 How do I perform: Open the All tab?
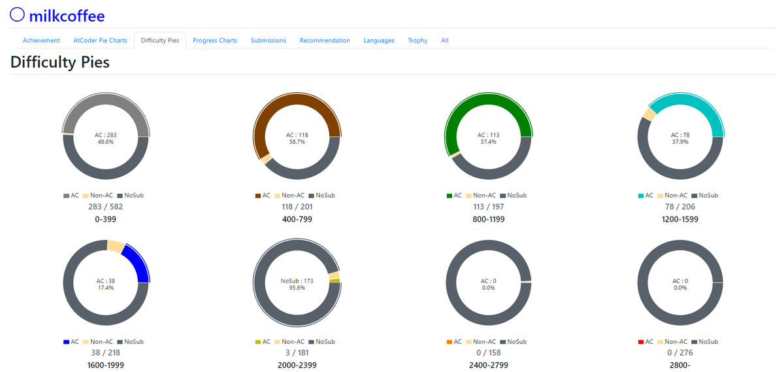(445, 41)
